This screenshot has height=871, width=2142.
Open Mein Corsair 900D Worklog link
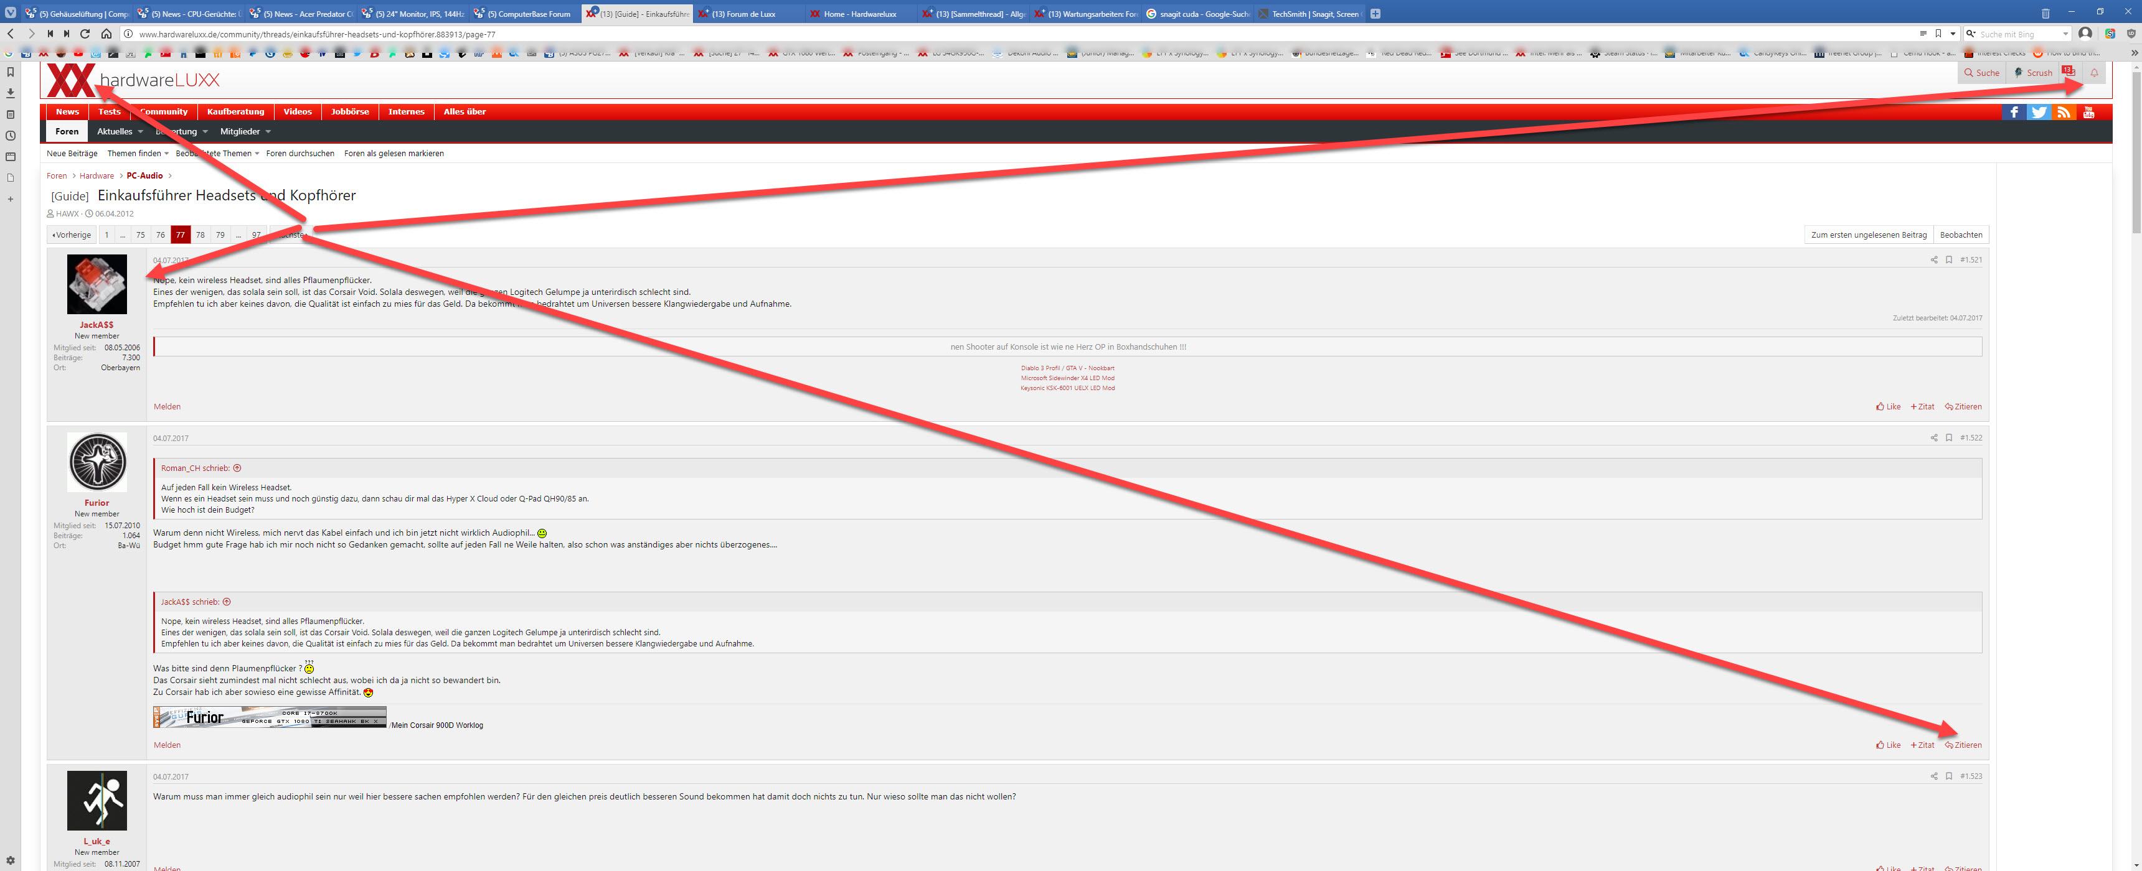(x=437, y=725)
